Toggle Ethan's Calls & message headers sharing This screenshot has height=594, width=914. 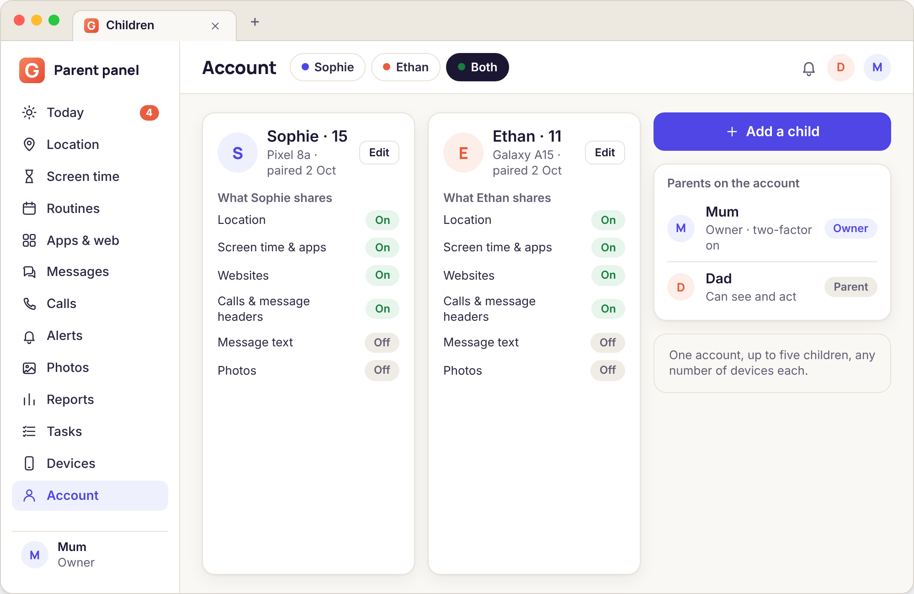click(608, 309)
